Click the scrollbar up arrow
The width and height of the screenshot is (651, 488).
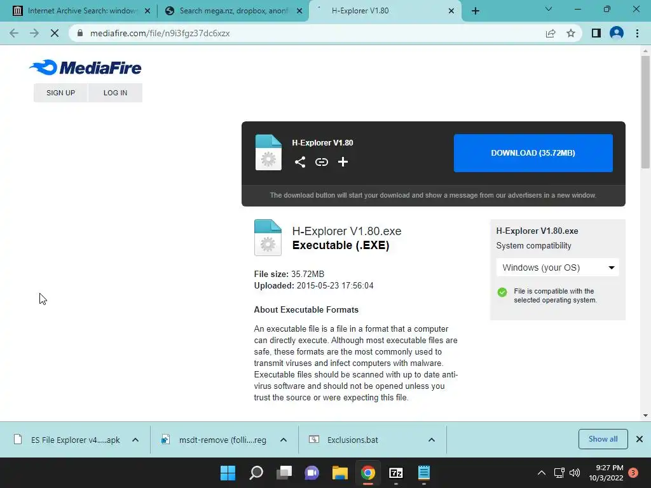645,51
